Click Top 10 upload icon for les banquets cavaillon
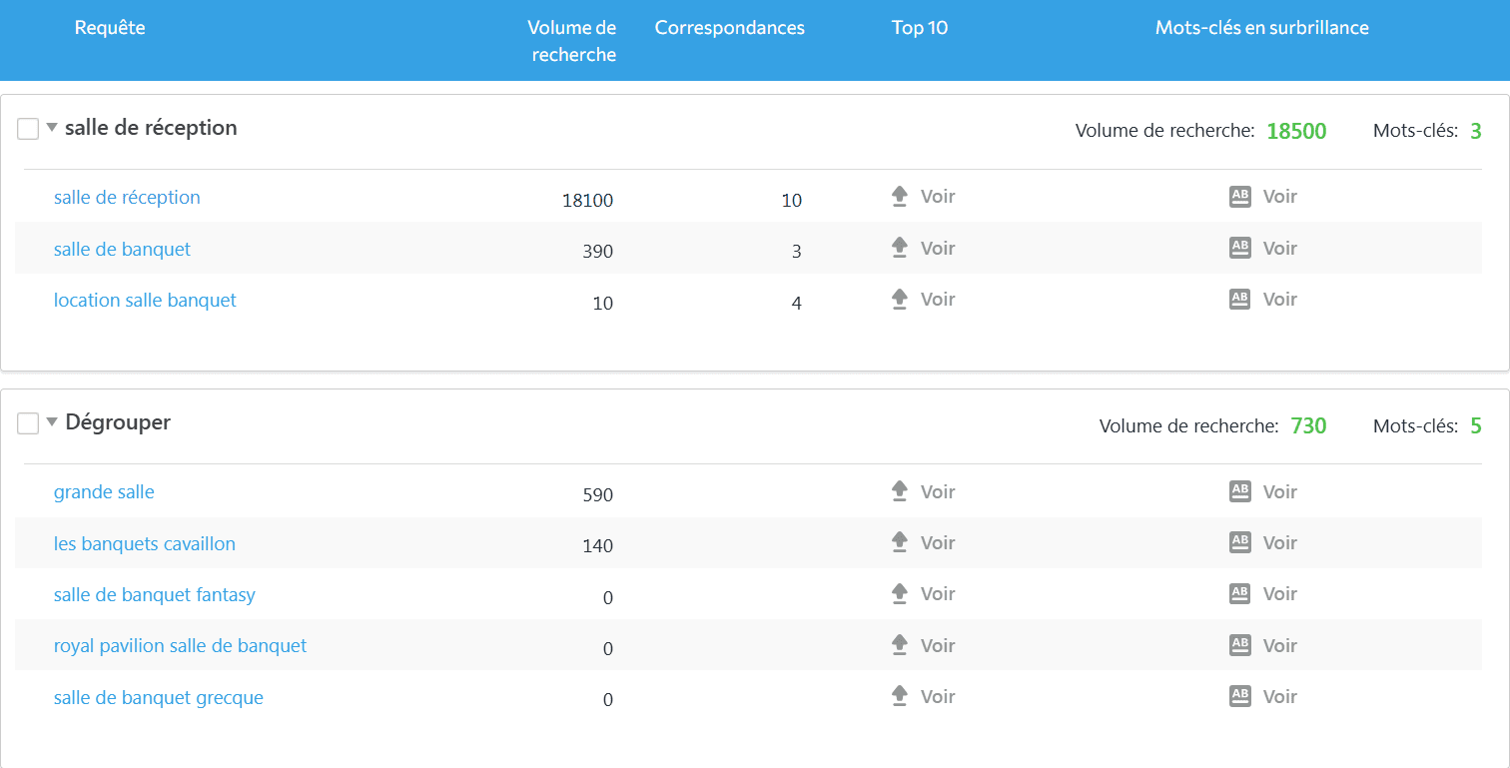1510x768 pixels. tap(900, 542)
